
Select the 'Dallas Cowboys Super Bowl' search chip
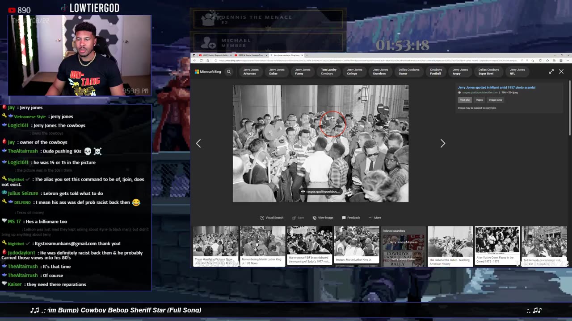[x=489, y=71]
